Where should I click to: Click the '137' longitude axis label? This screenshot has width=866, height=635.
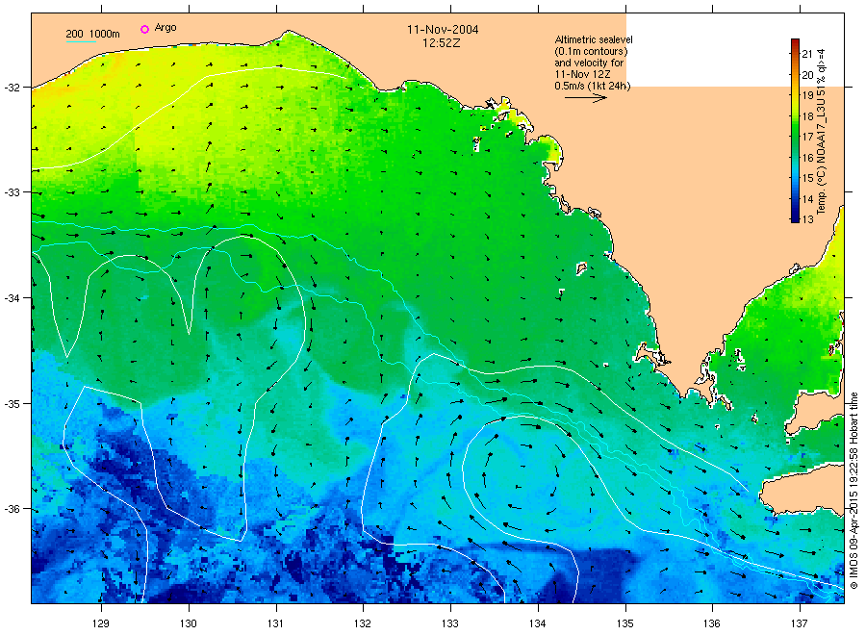(x=800, y=623)
